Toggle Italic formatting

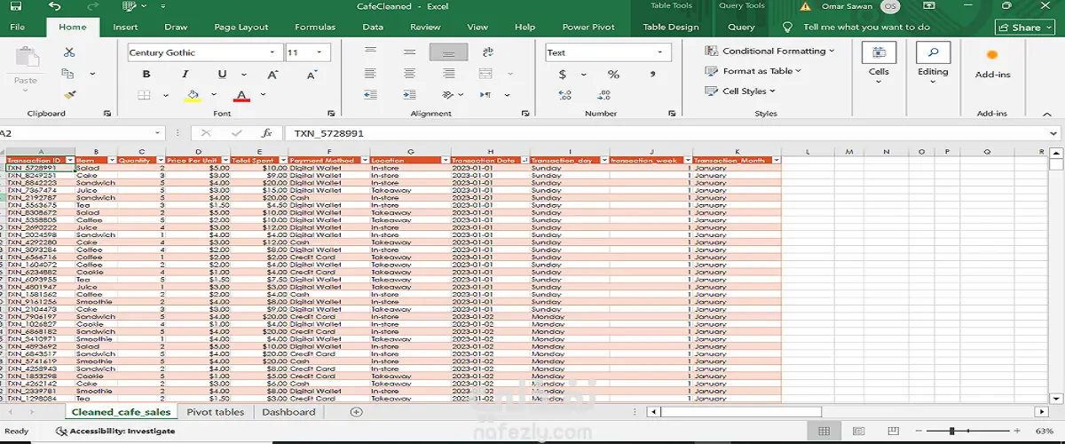[x=184, y=75]
